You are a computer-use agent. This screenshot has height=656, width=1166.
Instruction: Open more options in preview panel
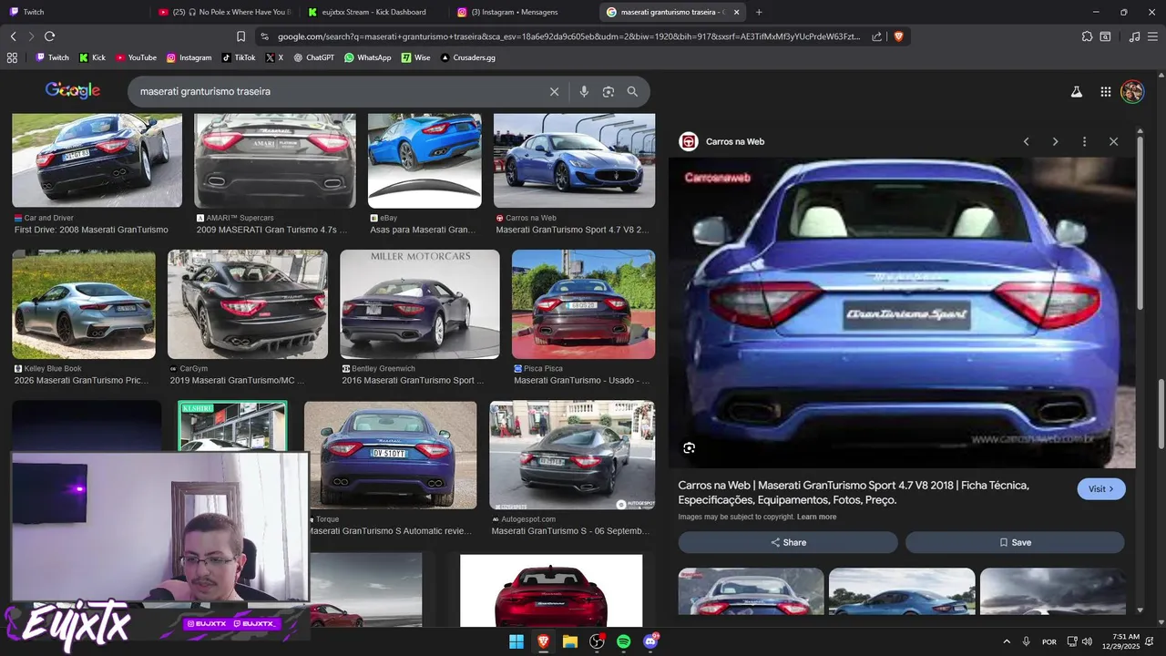tap(1084, 141)
